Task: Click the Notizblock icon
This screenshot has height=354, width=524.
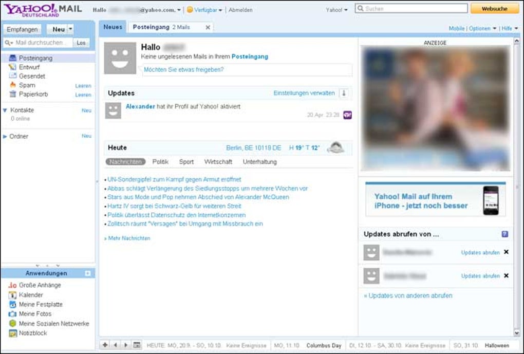Action: [x=13, y=333]
